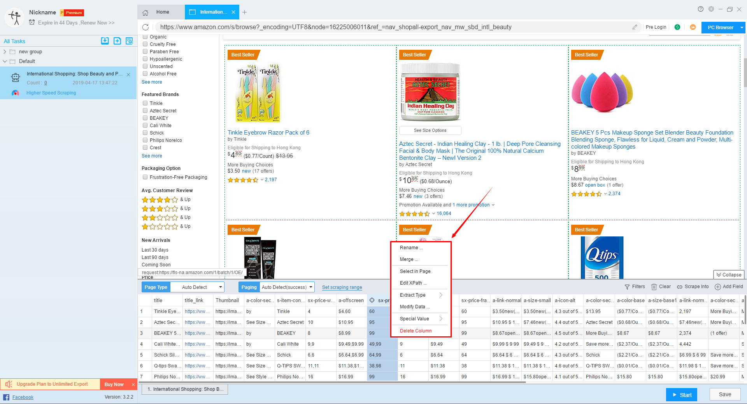The image size is (747, 404).
Task: Click the new task plus icon
Action: [x=117, y=41]
